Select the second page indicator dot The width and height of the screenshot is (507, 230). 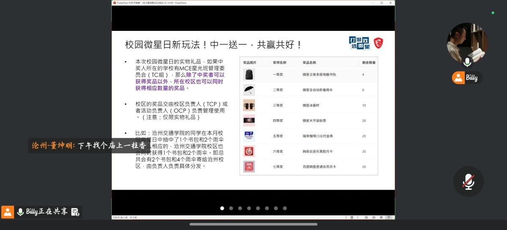[231, 208]
